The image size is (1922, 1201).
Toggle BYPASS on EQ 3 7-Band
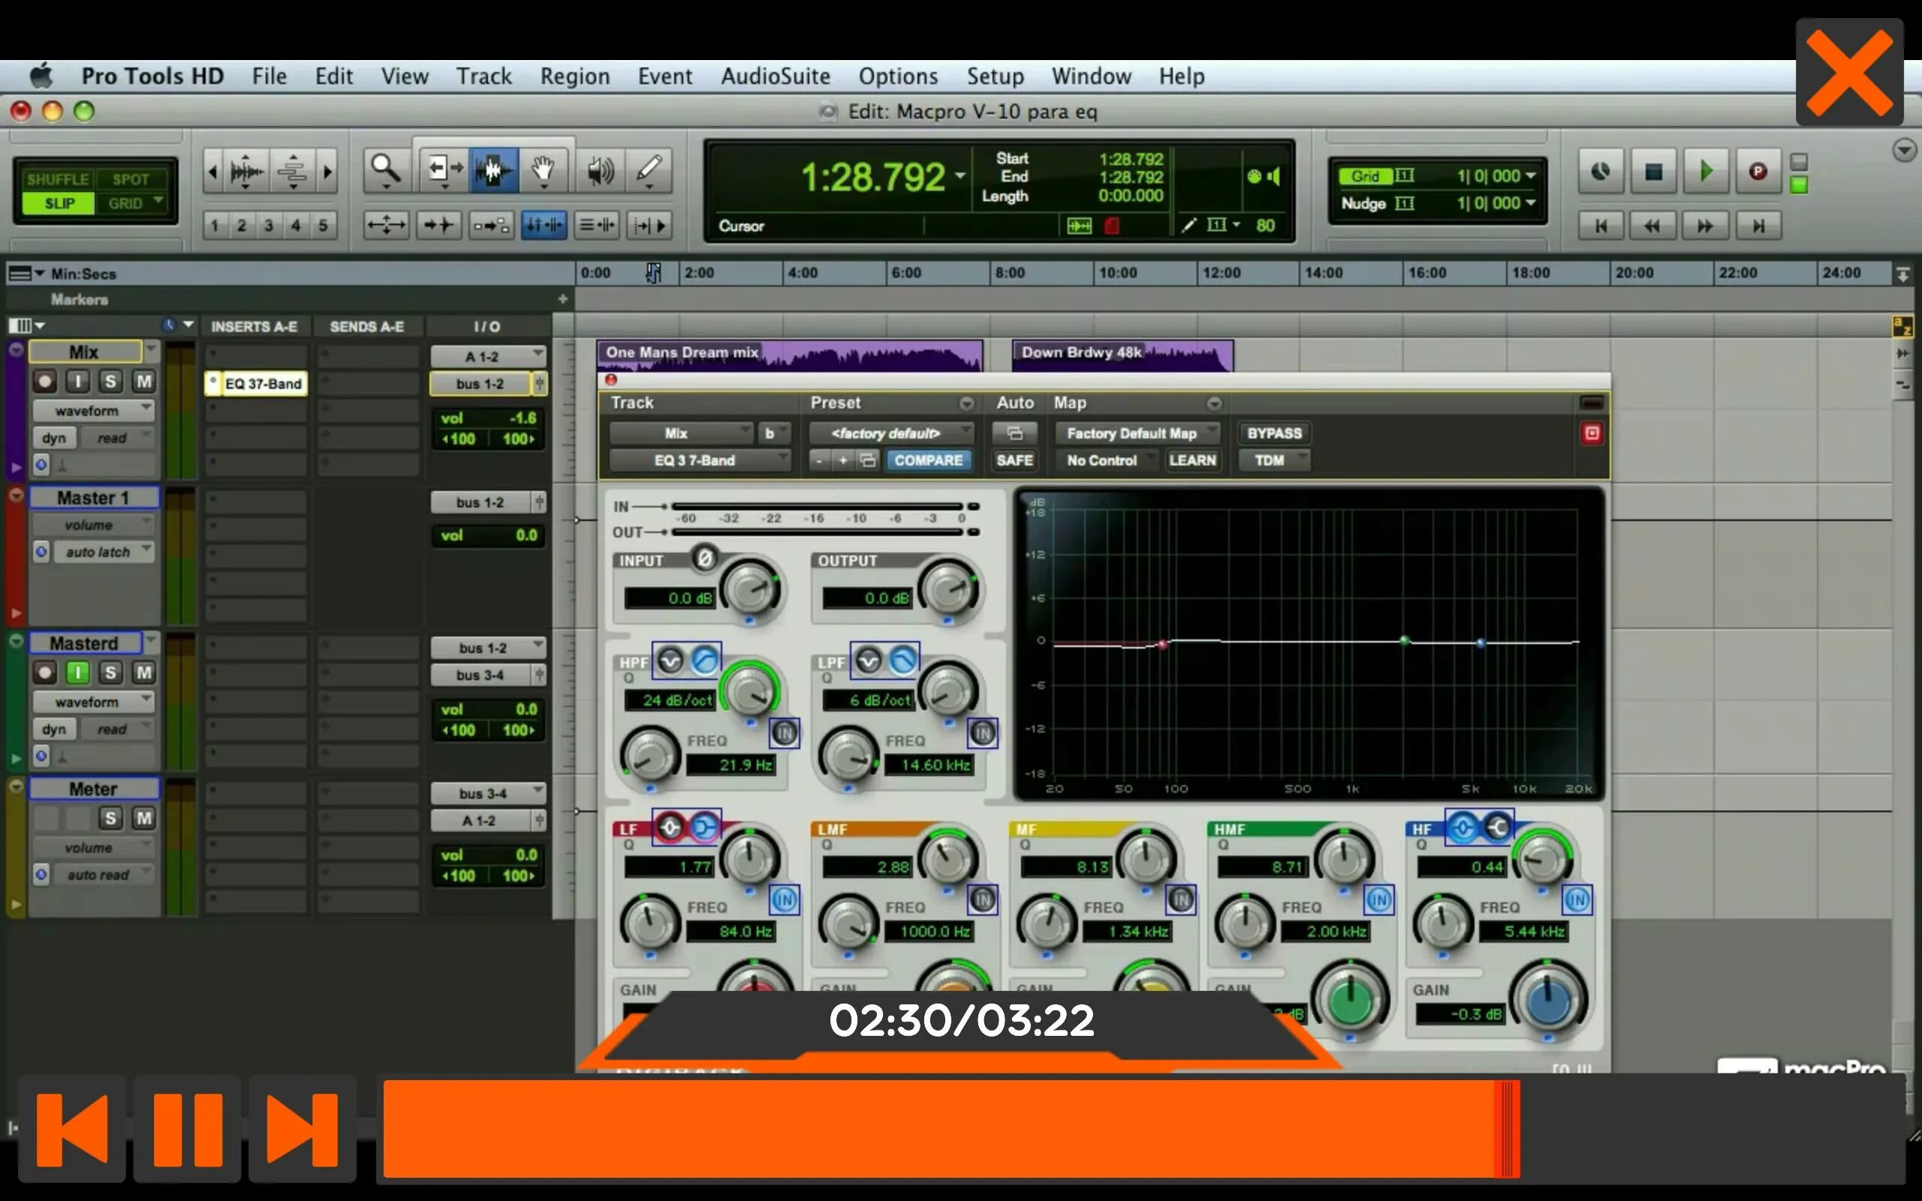1273,432
